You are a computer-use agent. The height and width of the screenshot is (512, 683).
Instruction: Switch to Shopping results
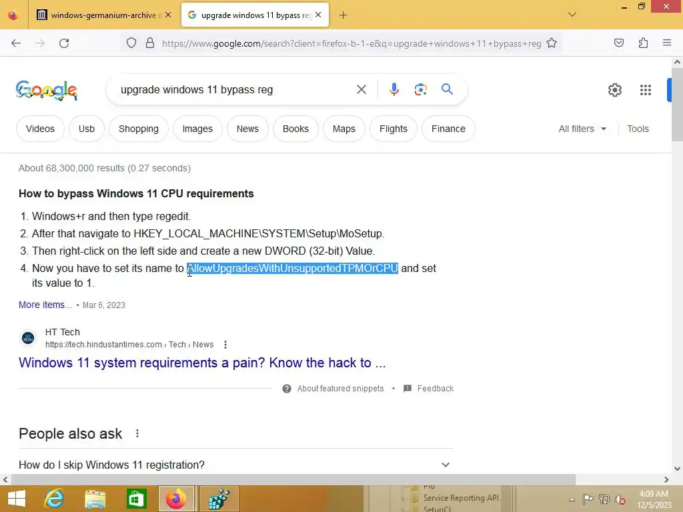139,129
